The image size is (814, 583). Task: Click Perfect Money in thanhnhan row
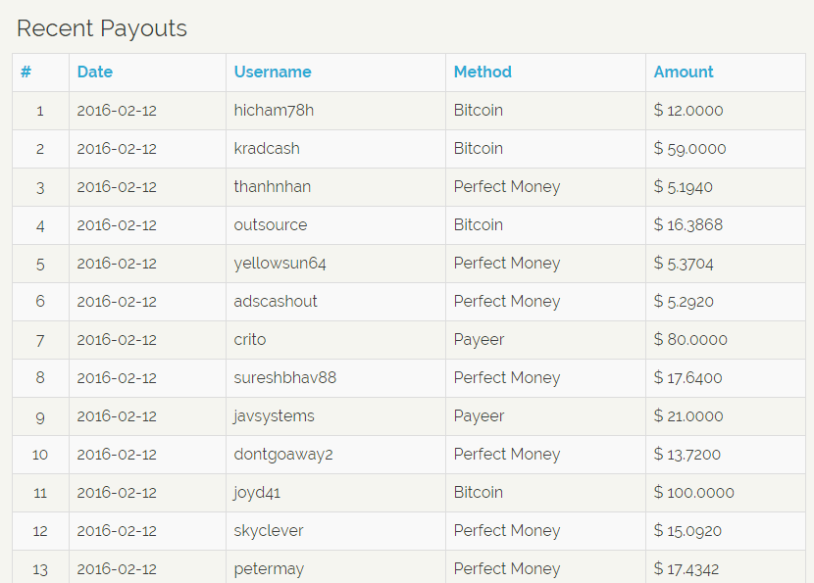(507, 187)
